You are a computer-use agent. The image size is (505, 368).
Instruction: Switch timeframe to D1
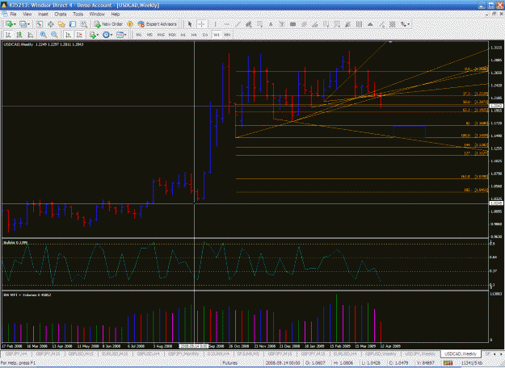205,35
